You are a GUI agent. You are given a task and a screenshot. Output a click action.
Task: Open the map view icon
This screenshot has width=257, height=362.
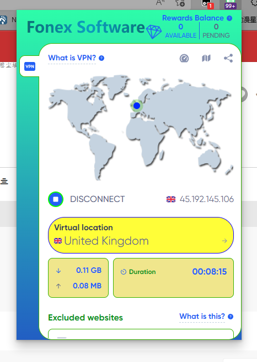206,58
